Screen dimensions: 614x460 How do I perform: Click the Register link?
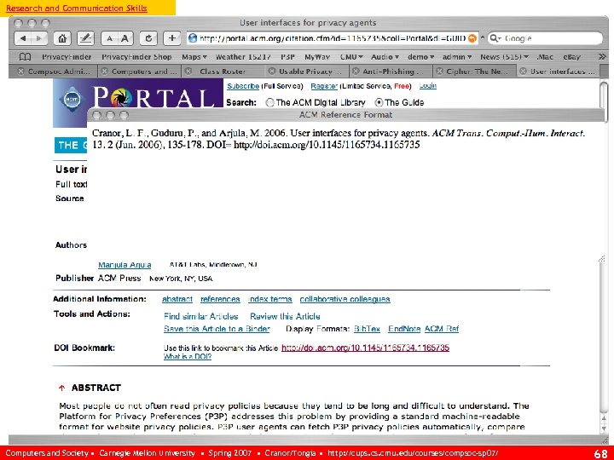(x=324, y=86)
